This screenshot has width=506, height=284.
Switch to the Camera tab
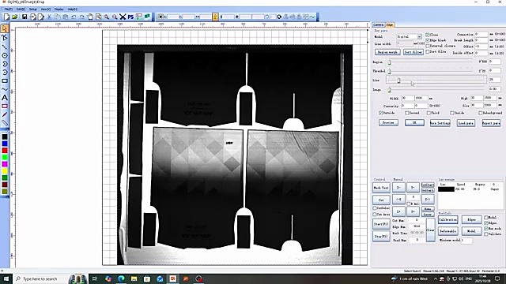click(379, 24)
